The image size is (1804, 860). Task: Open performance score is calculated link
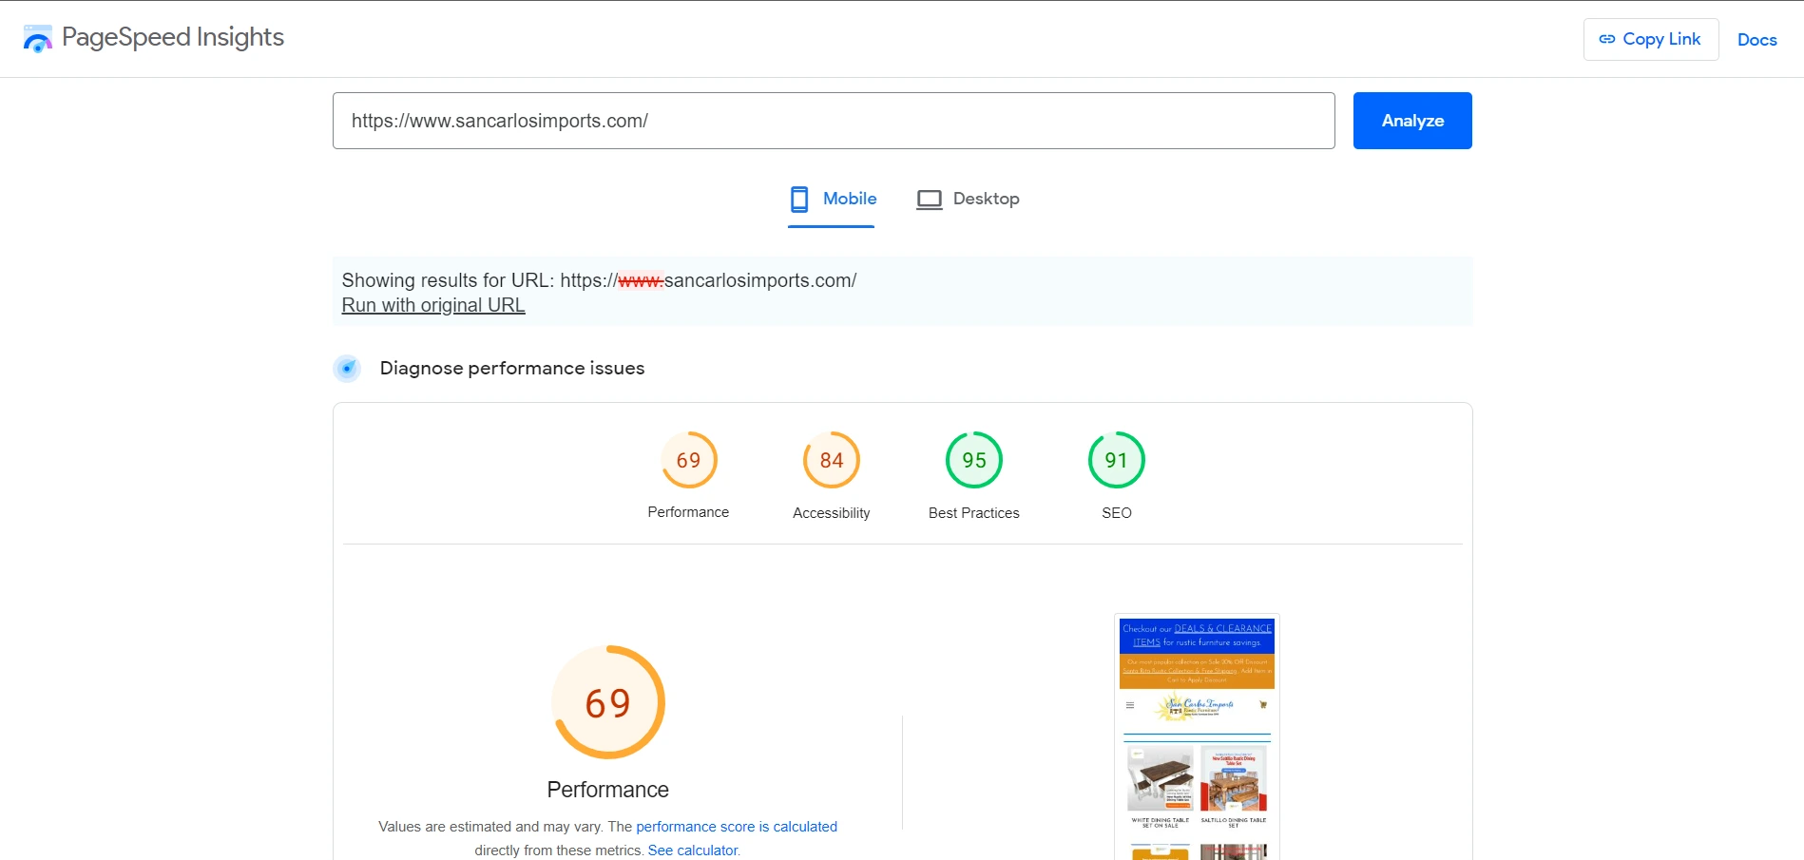click(737, 827)
